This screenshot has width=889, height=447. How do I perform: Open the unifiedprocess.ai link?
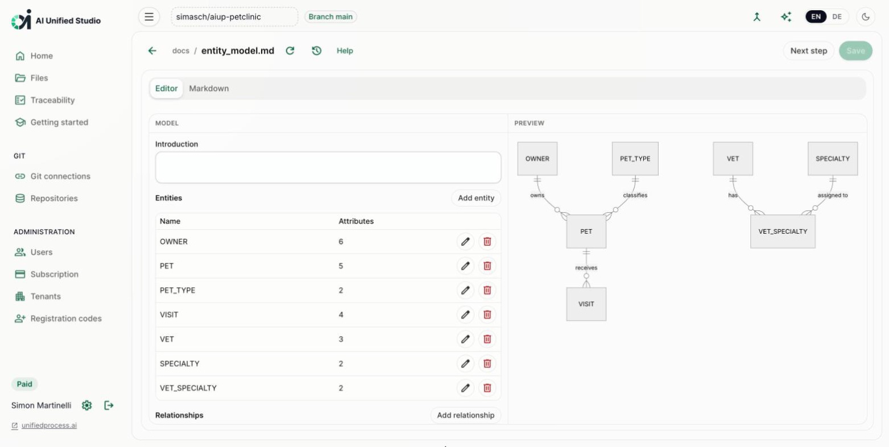(x=49, y=425)
